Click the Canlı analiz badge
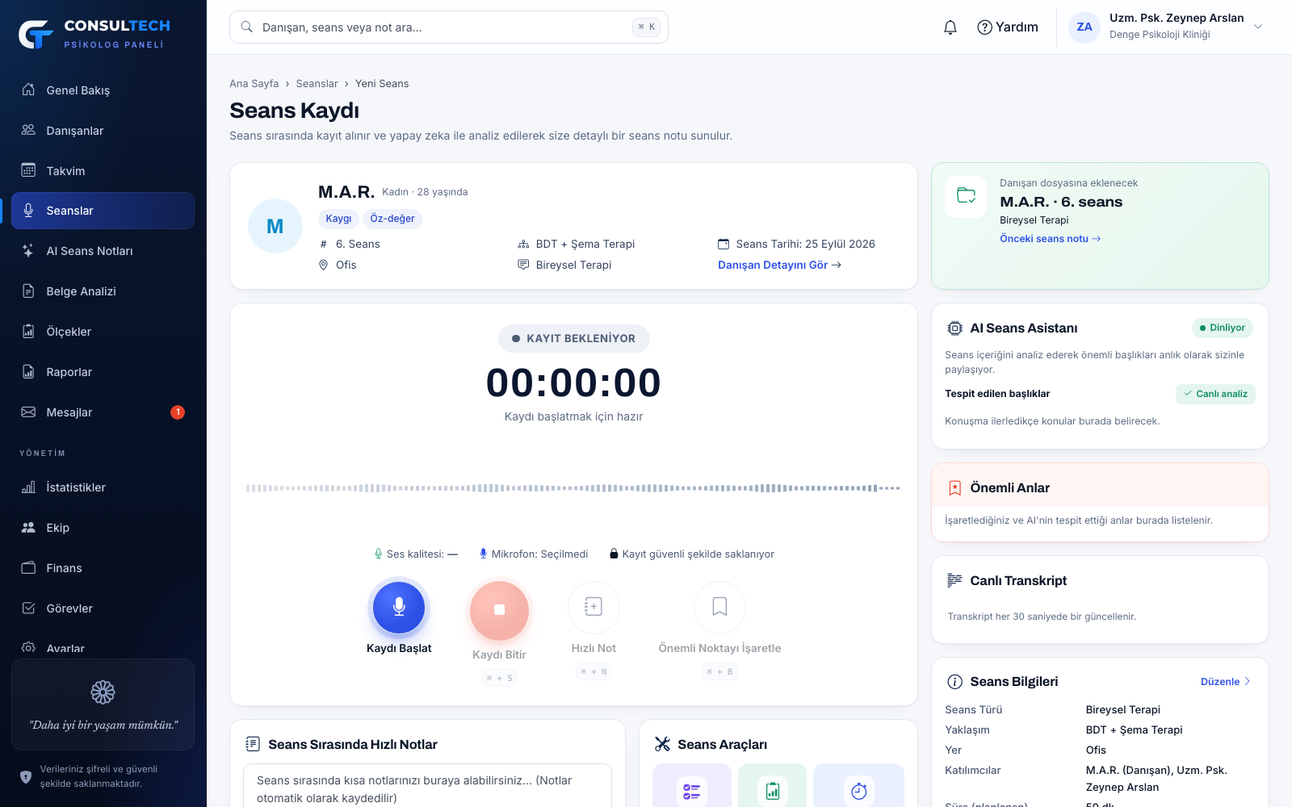 pos(1215,394)
